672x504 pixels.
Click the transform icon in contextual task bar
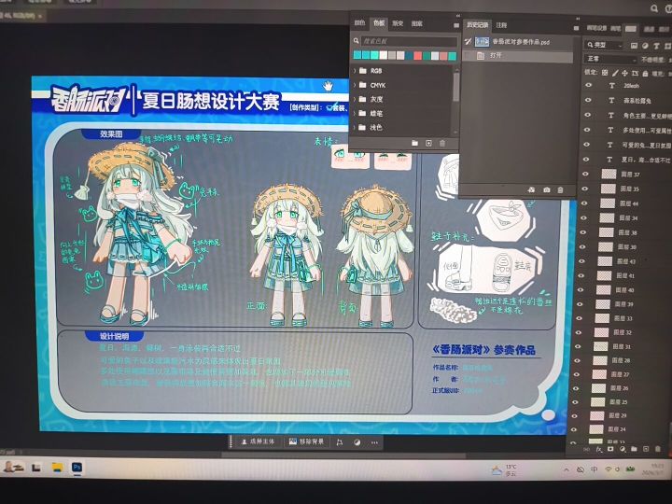(340, 442)
